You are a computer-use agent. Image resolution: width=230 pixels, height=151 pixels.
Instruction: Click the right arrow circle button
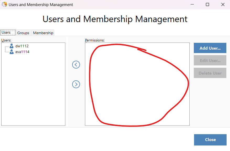(x=76, y=84)
